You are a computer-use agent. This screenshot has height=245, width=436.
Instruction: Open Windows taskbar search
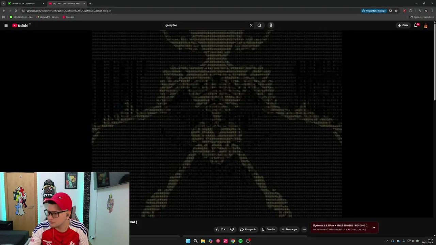click(x=196, y=241)
